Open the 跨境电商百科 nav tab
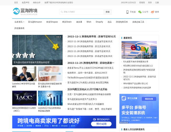Screen dimensions: 171x132 122,22
